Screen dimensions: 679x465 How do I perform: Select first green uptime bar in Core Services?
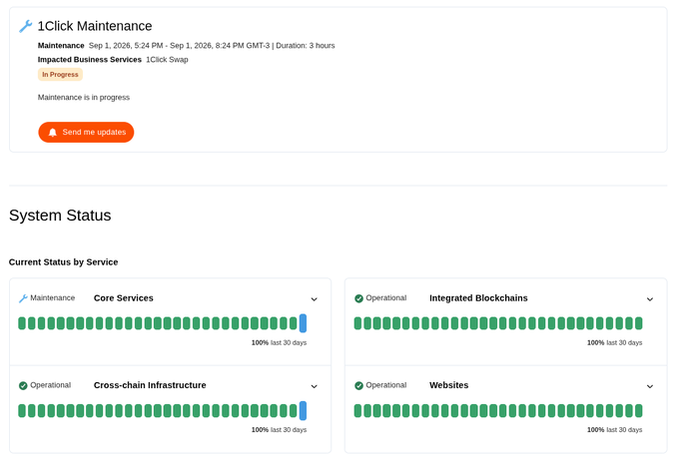pyautogui.click(x=22, y=323)
